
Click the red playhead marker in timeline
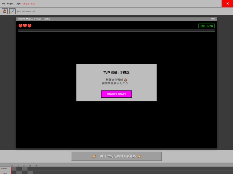(12, 170)
